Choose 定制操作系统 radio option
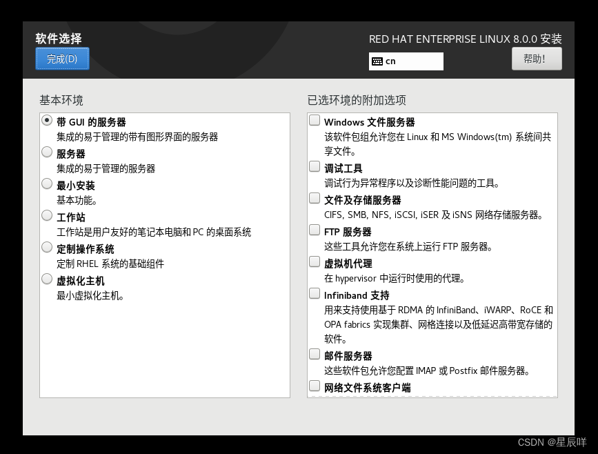This screenshot has height=454, width=598. [x=47, y=248]
